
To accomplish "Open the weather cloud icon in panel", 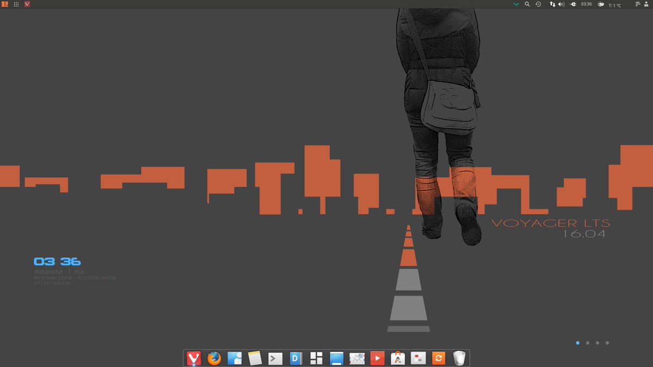I will tap(601, 4).
